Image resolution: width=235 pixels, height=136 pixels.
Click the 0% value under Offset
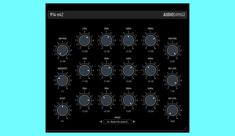point(62,121)
